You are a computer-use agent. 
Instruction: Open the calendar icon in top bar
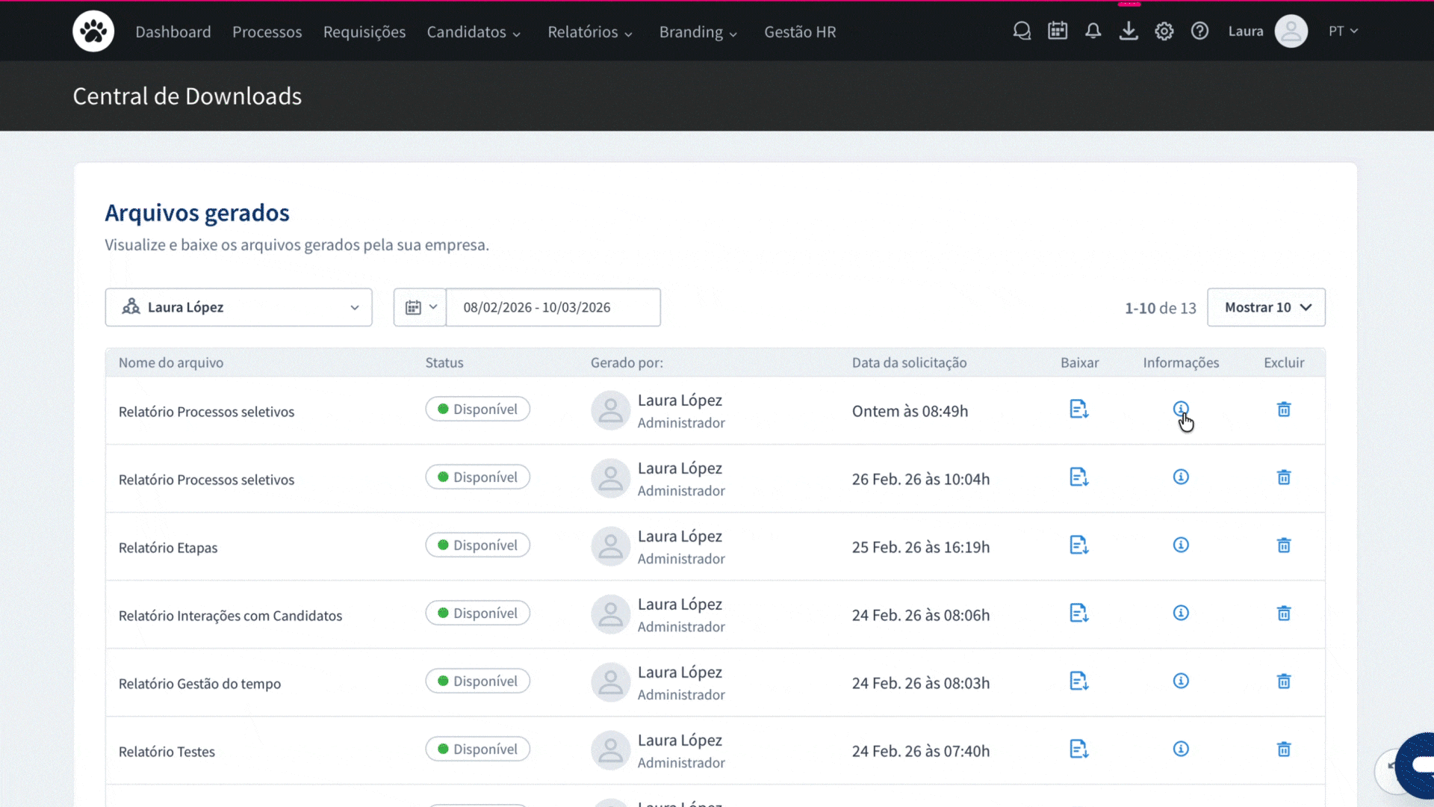tap(1058, 31)
